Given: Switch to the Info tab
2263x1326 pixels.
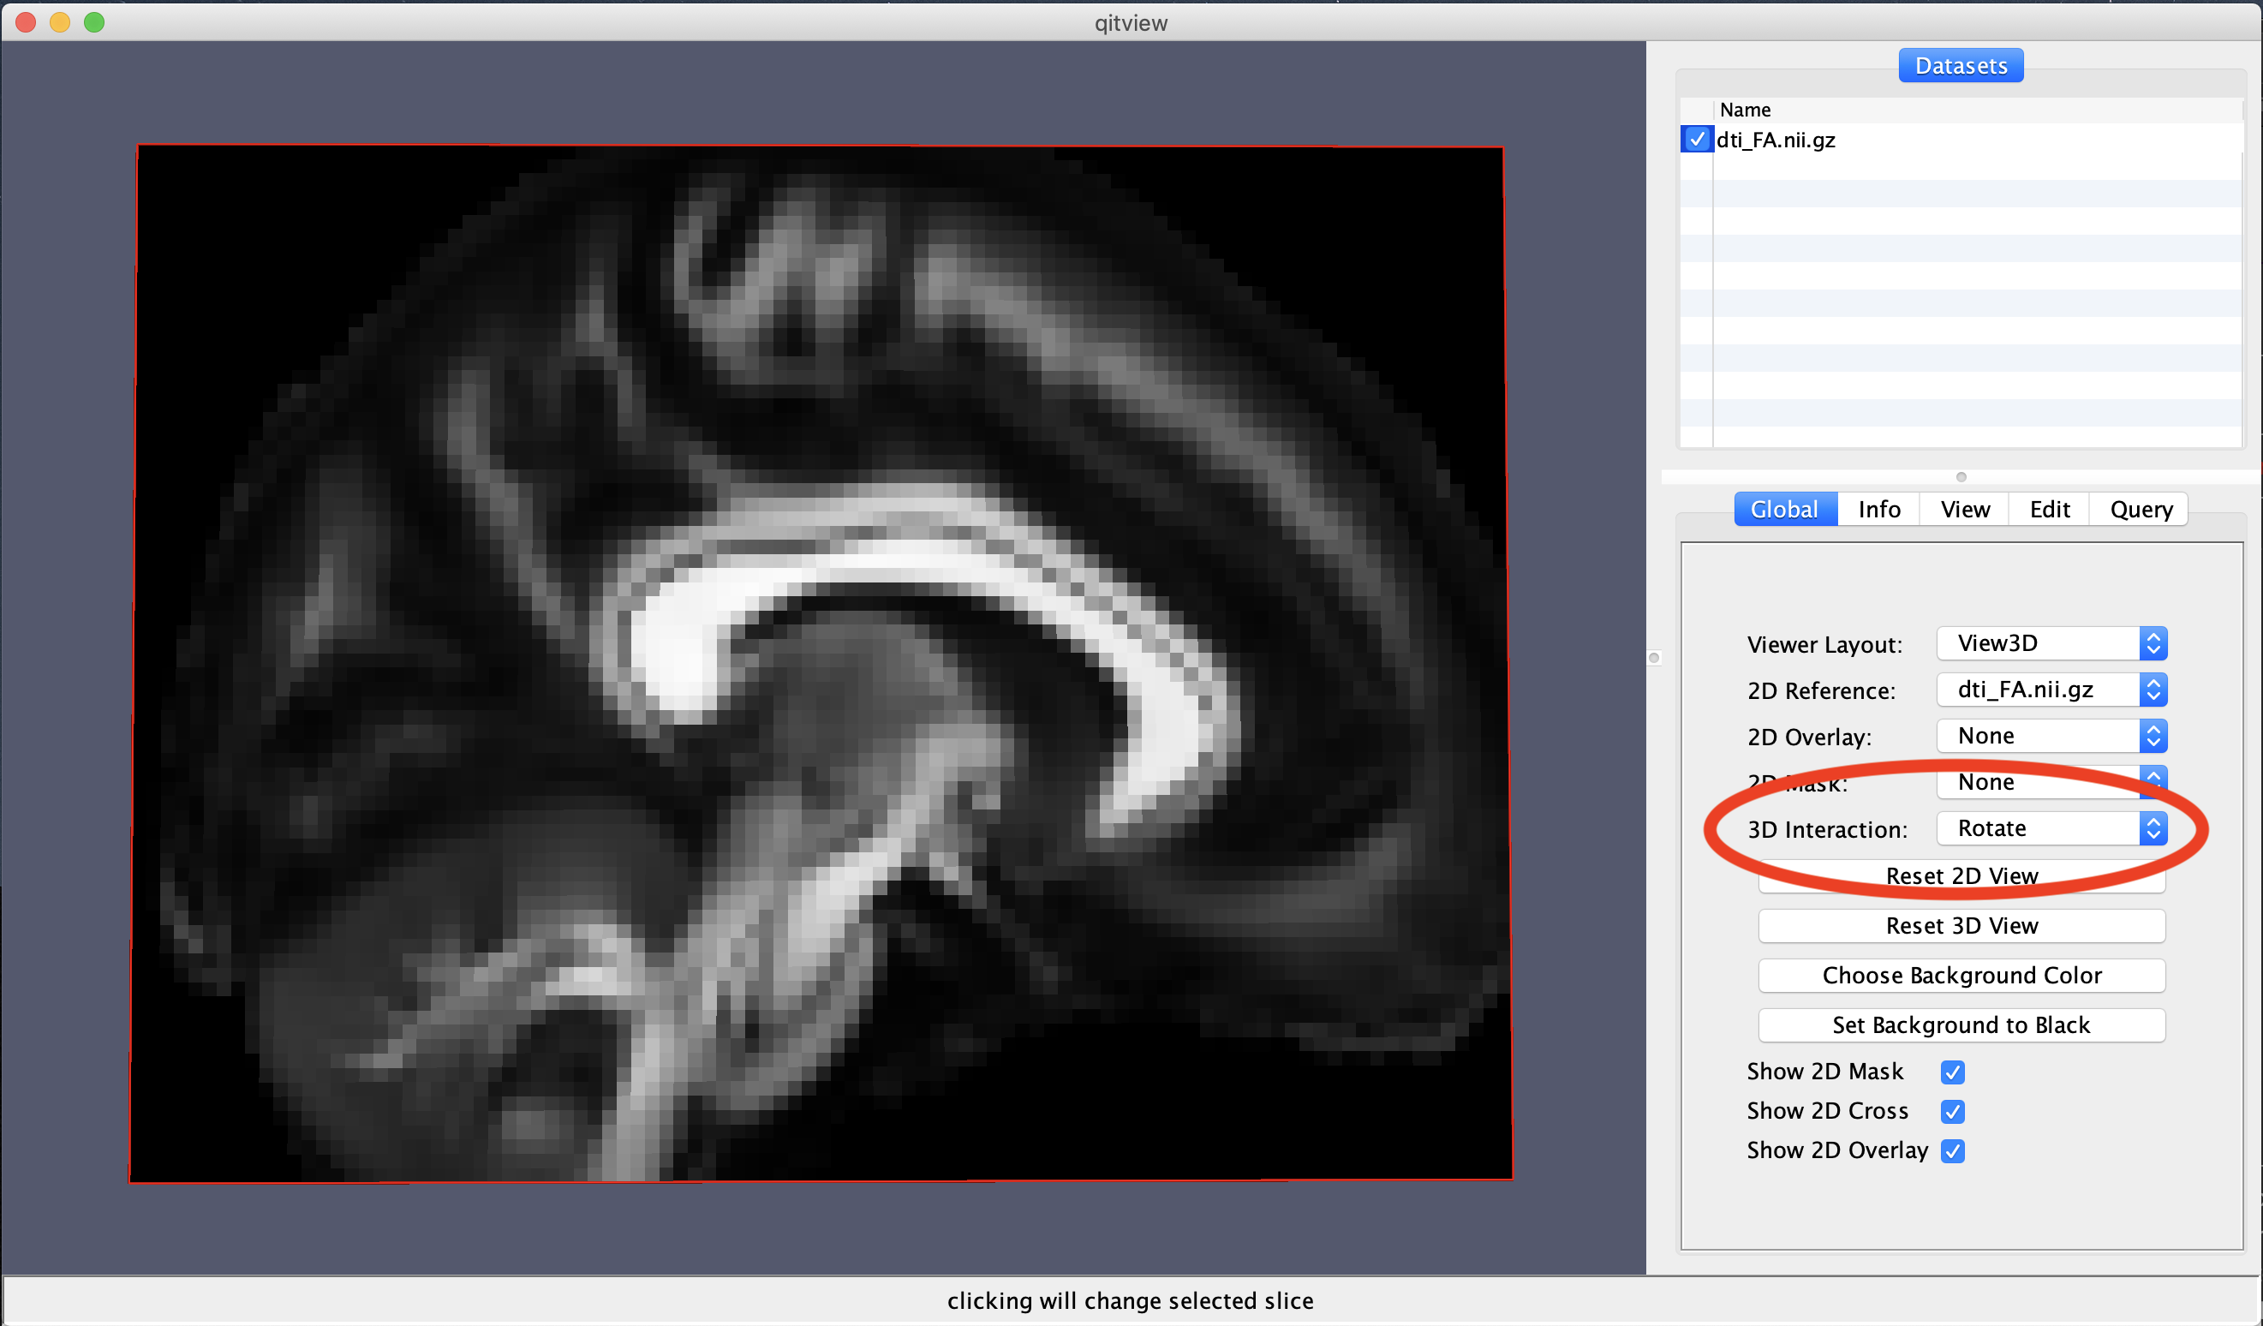Looking at the screenshot, I should coord(1878,509).
